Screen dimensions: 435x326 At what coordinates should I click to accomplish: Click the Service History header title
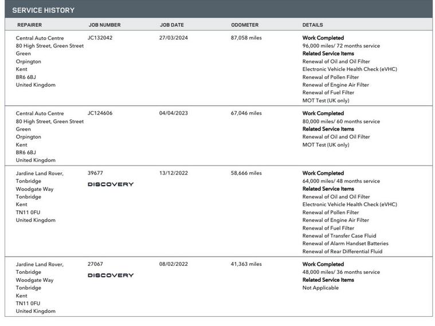[44, 10]
